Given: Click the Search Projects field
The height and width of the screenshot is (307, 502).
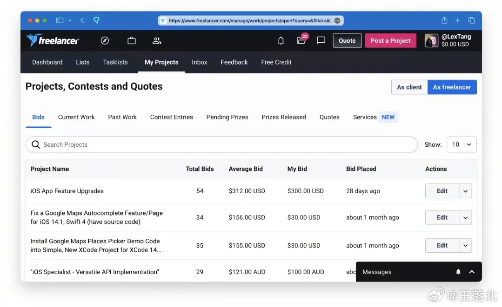Looking at the screenshot, I should click(221, 145).
